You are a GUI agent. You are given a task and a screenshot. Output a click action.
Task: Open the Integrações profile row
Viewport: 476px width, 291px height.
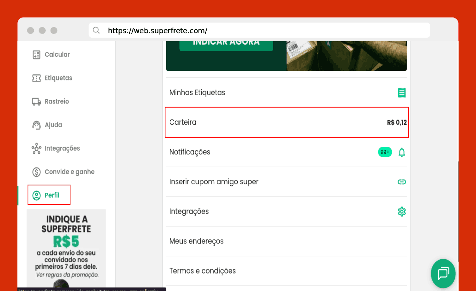tap(286, 212)
